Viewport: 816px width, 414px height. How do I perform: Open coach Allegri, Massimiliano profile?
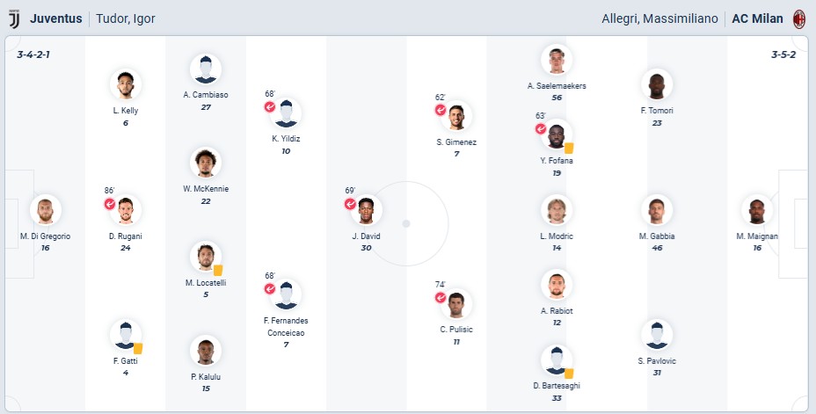(659, 18)
